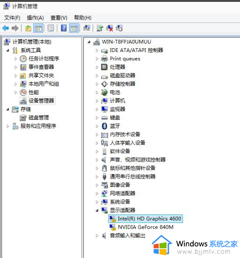The height and width of the screenshot is (258, 240).
Task: Select 共享文件夹 in left tree
Action: 41,75
